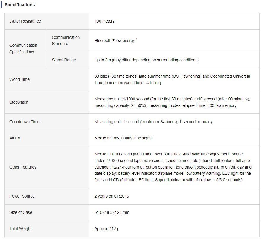Select the 100 meters value

pos(104,21)
